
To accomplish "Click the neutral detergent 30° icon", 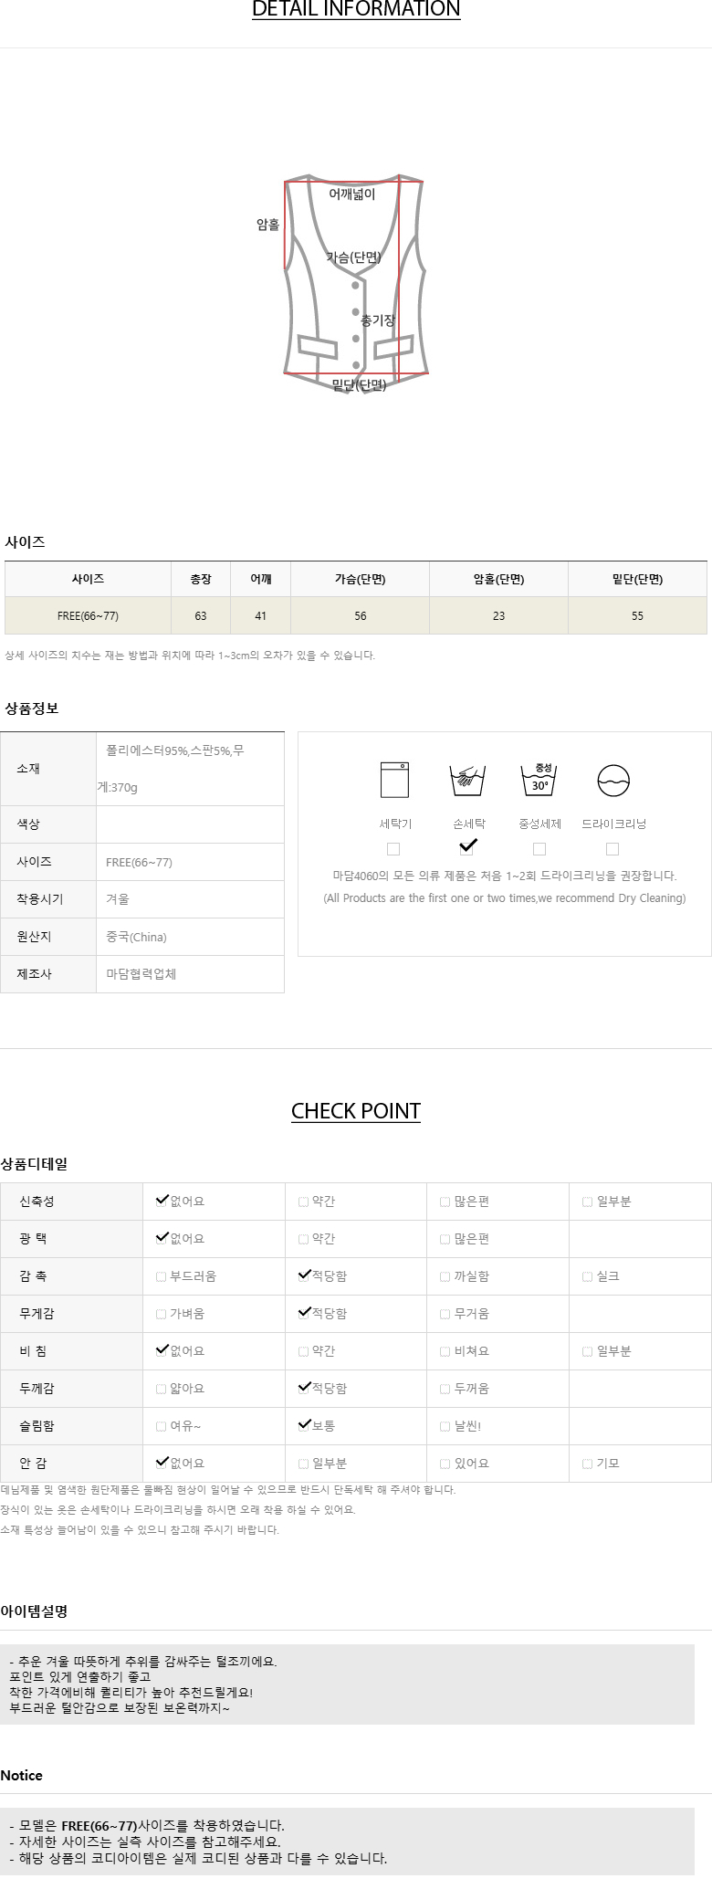I will pyautogui.click(x=539, y=780).
